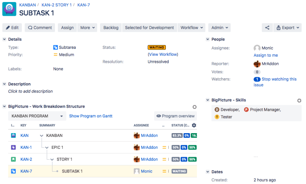
Task: Collapse the People section
Action: tap(208, 39)
